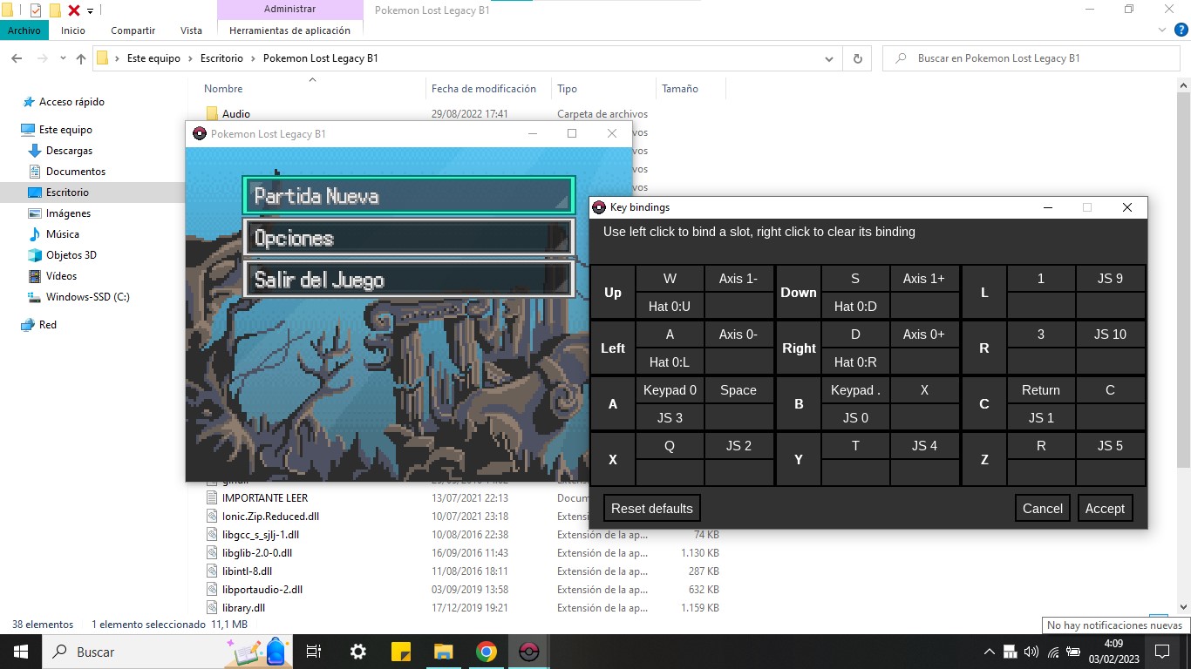Open Google Chrome from the taskbar
1191x669 pixels.
487,652
